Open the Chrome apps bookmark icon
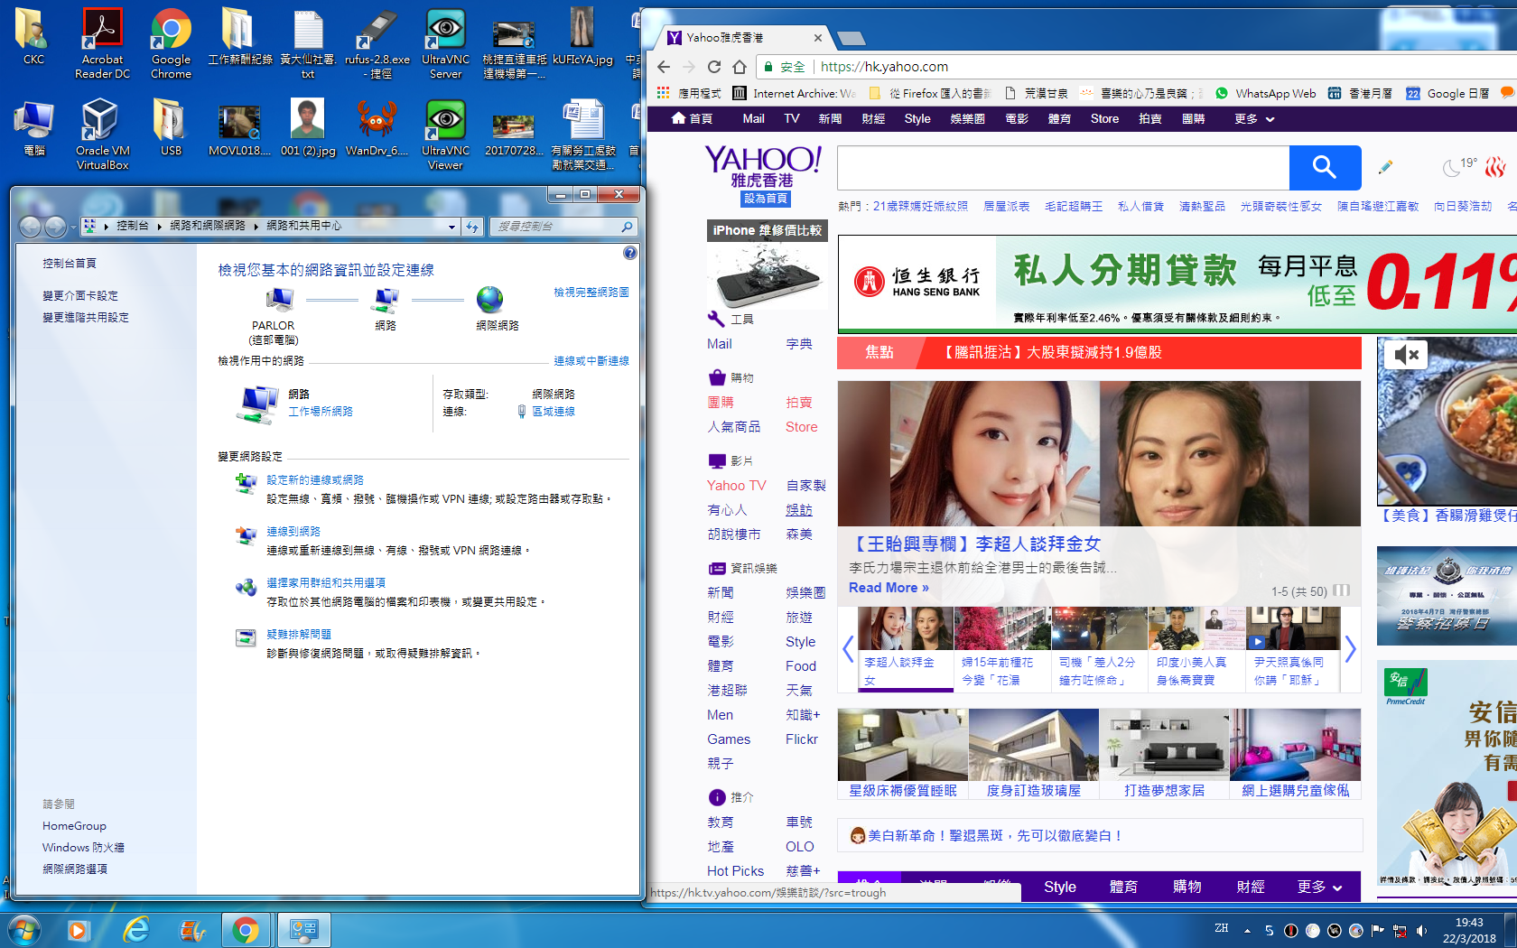 coord(664,93)
